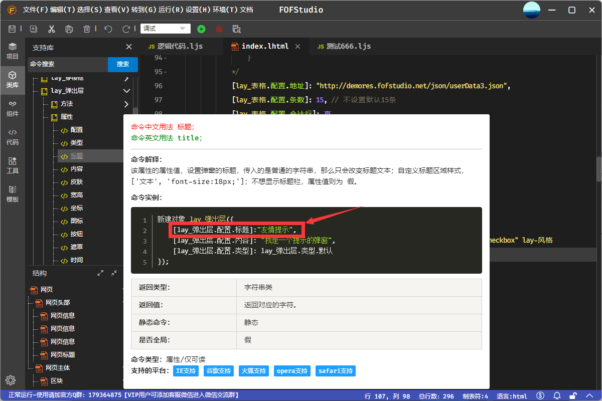Select the 类型 property in tree
The width and height of the screenshot is (602, 401).
[x=77, y=143]
